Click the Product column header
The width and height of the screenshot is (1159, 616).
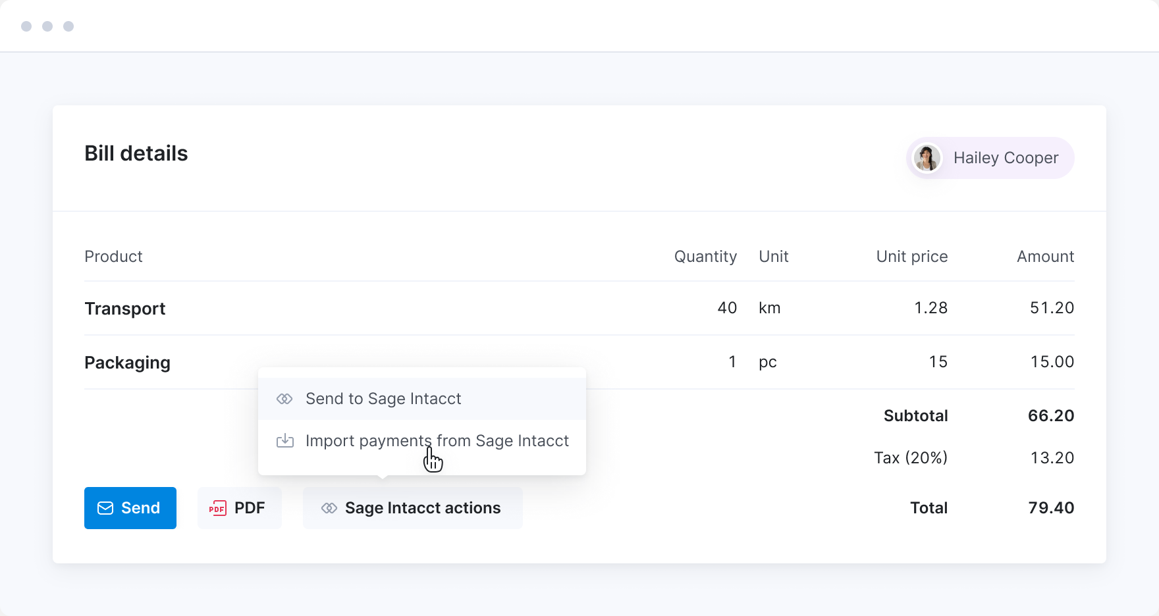tap(113, 257)
